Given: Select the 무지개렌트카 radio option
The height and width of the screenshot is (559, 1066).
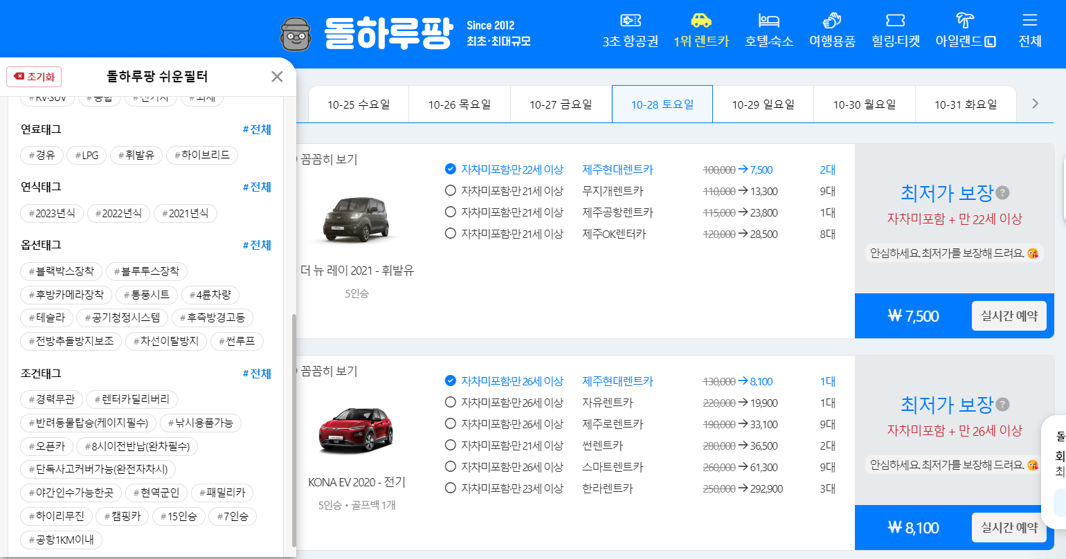Looking at the screenshot, I should (x=451, y=190).
